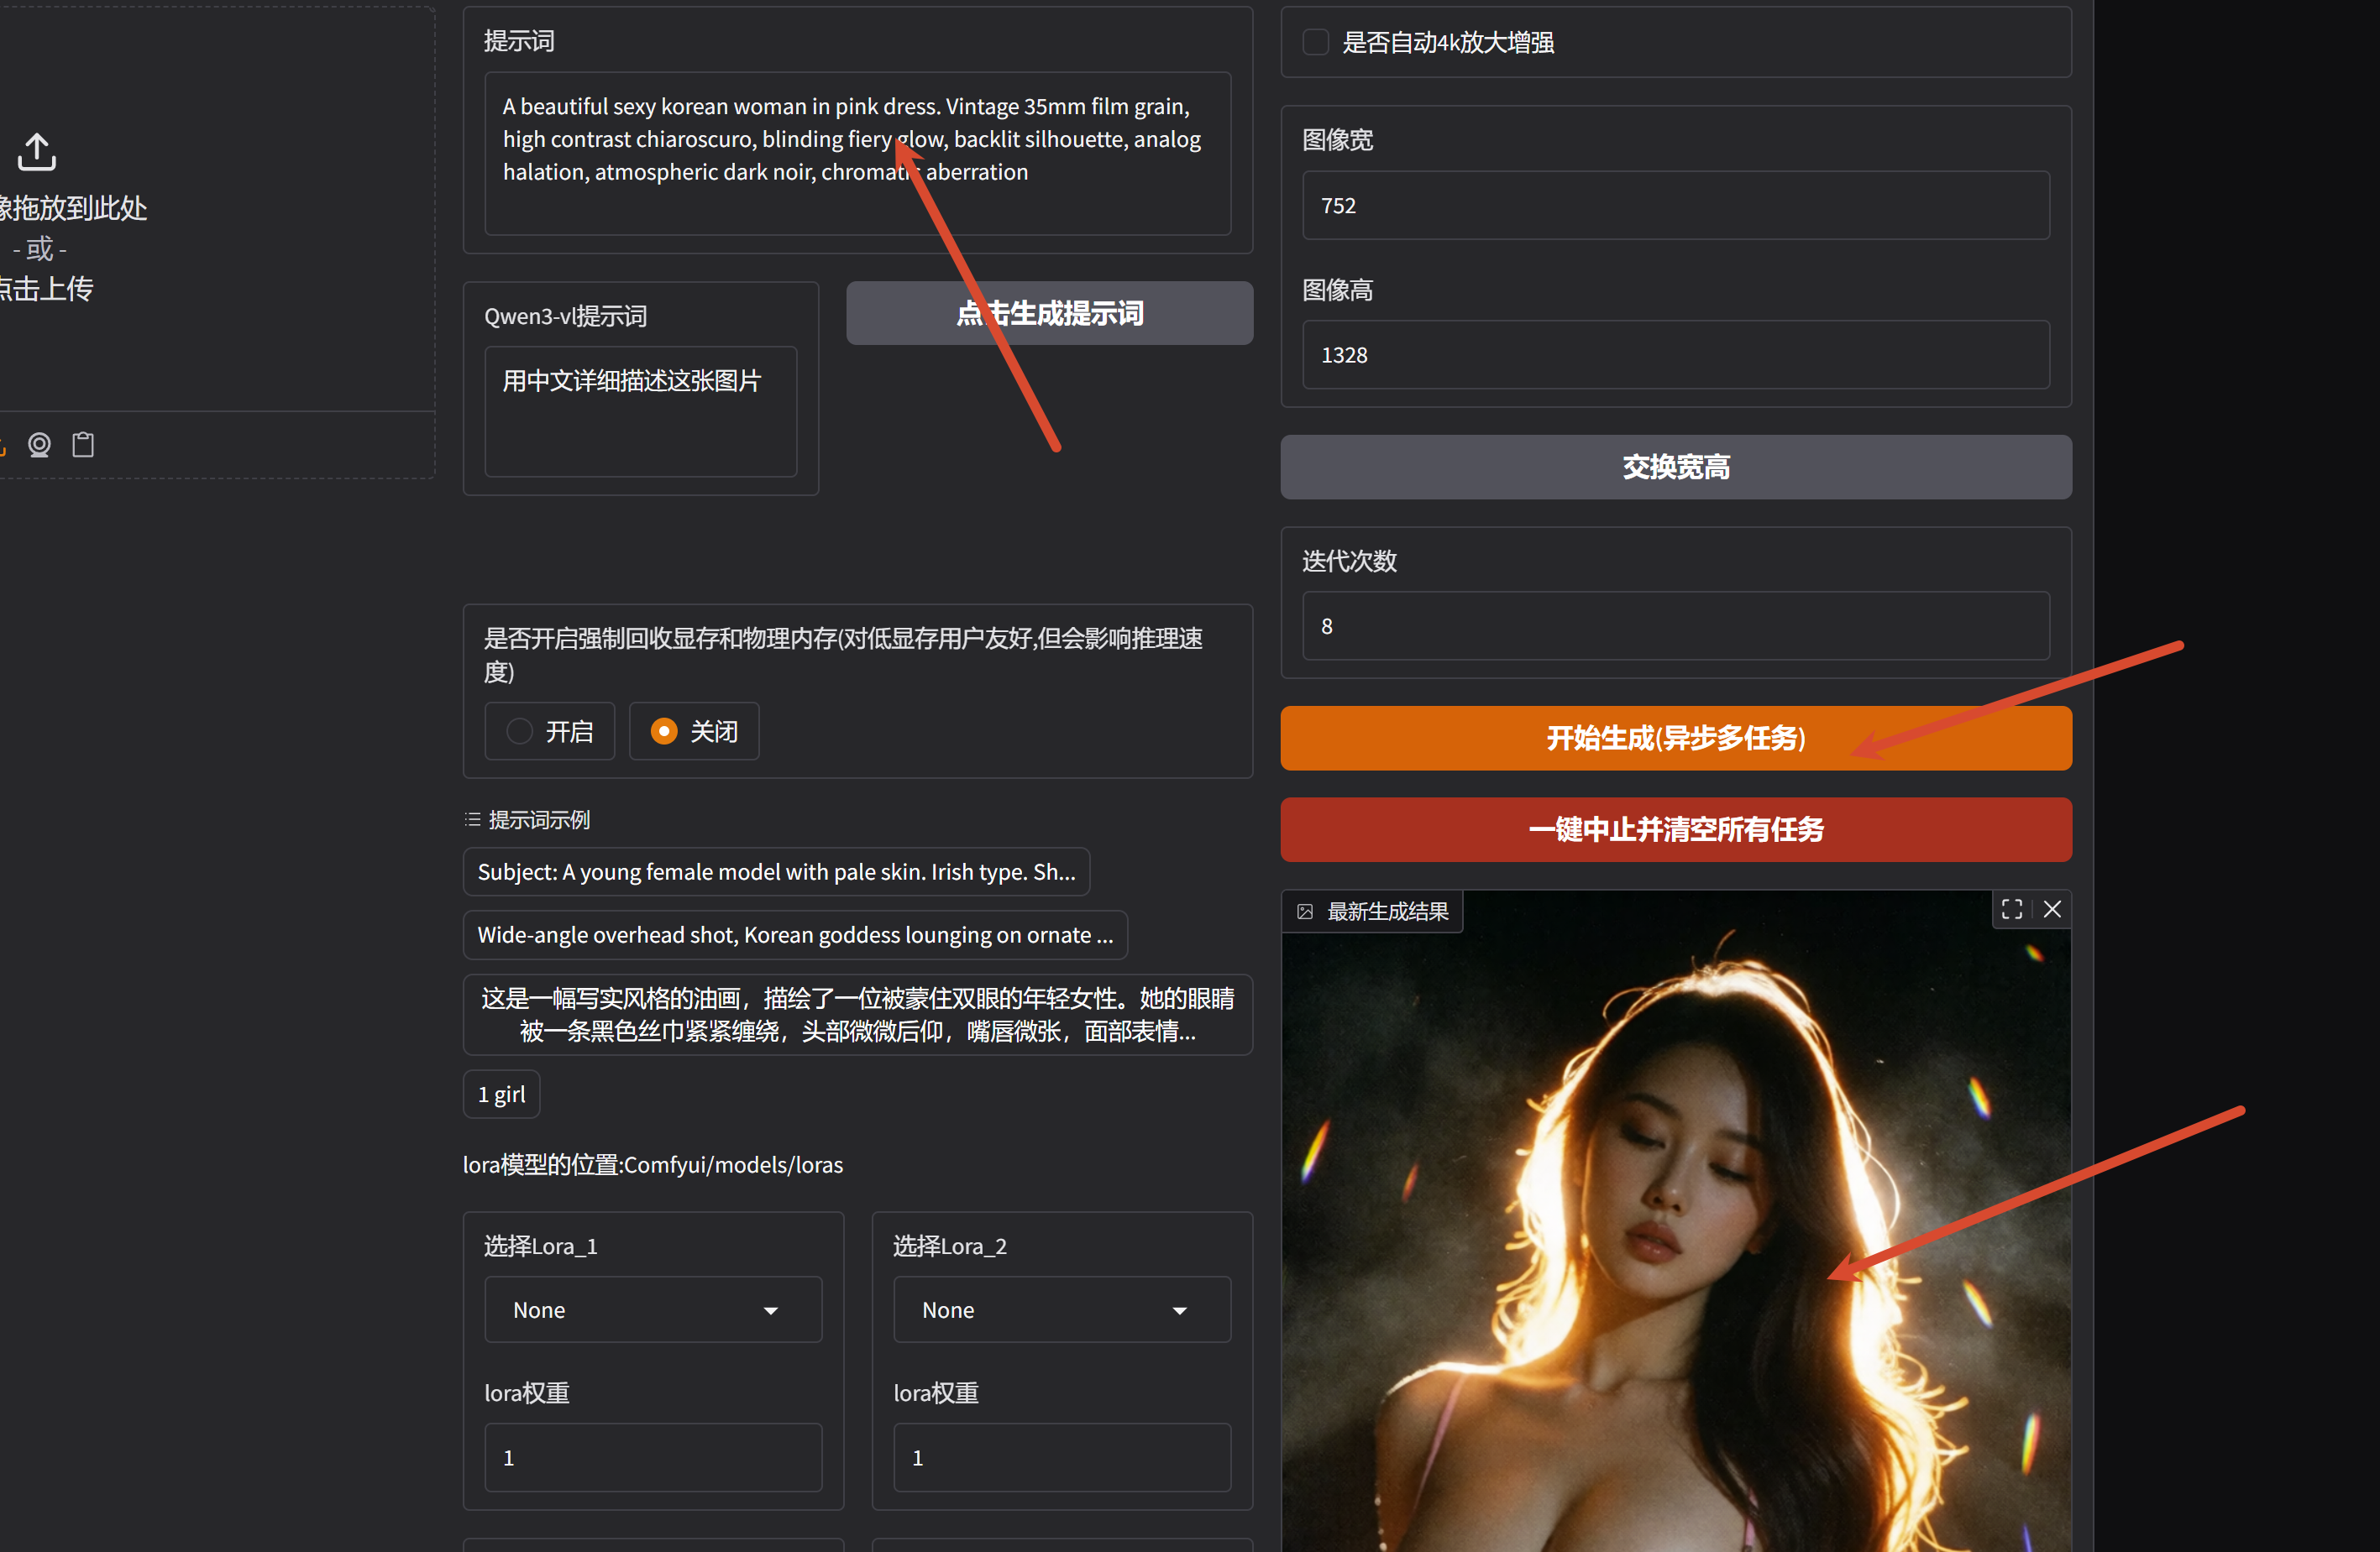The image size is (2380, 1552).
Task: Start generation with 开始生成(异步多任务)
Action: 1676,739
